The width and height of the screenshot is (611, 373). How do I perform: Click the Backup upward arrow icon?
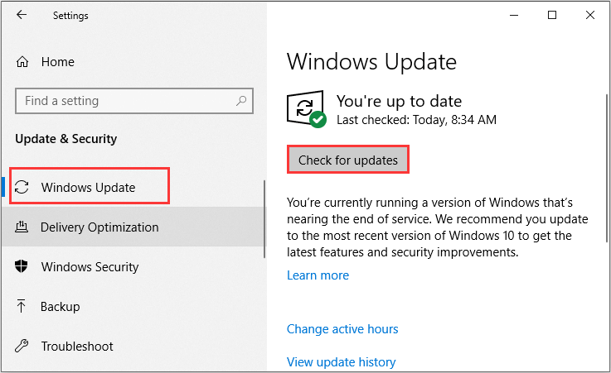coord(21,306)
